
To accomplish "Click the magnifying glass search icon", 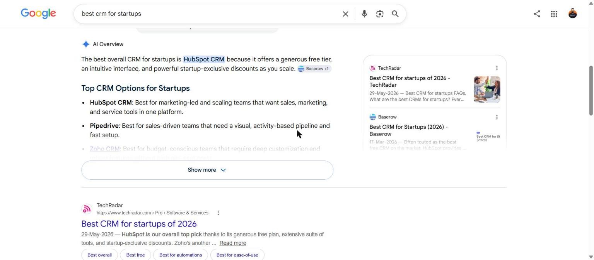I will [x=395, y=14].
